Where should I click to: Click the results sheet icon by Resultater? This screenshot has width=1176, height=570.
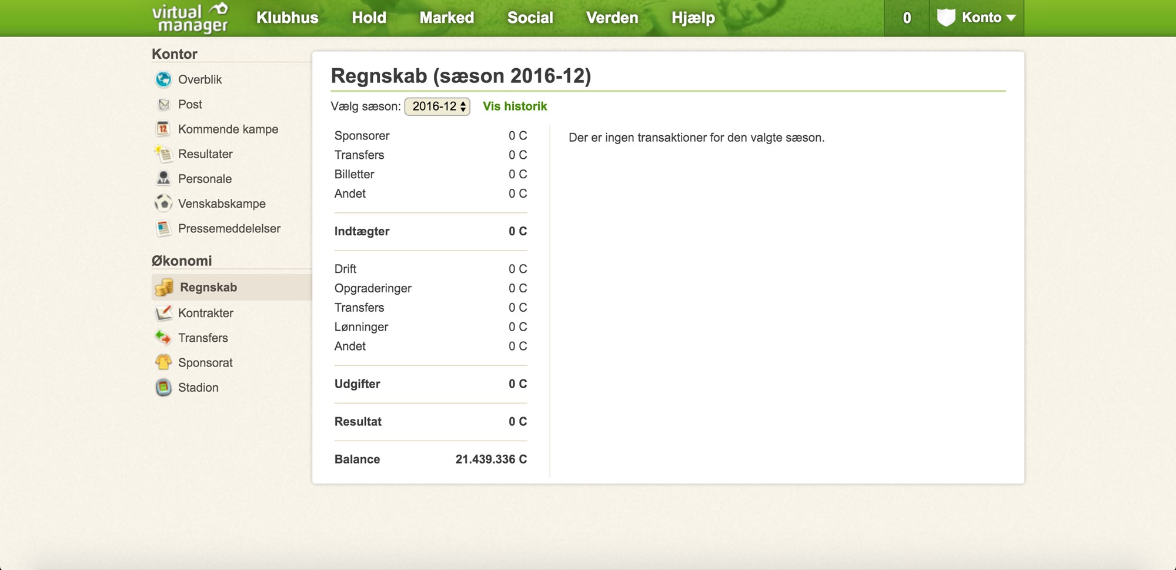[x=163, y=154]
